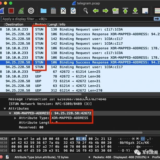Image resolution: width=160 pixels, height=160 pixels.
Task: Click the red stop capture button
Action: [x=11, y=11]
